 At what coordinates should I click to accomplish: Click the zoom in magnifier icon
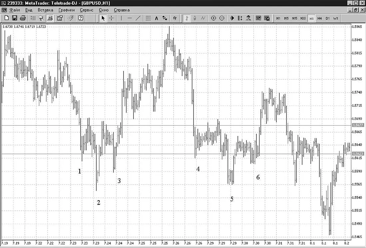pos(213,18)
